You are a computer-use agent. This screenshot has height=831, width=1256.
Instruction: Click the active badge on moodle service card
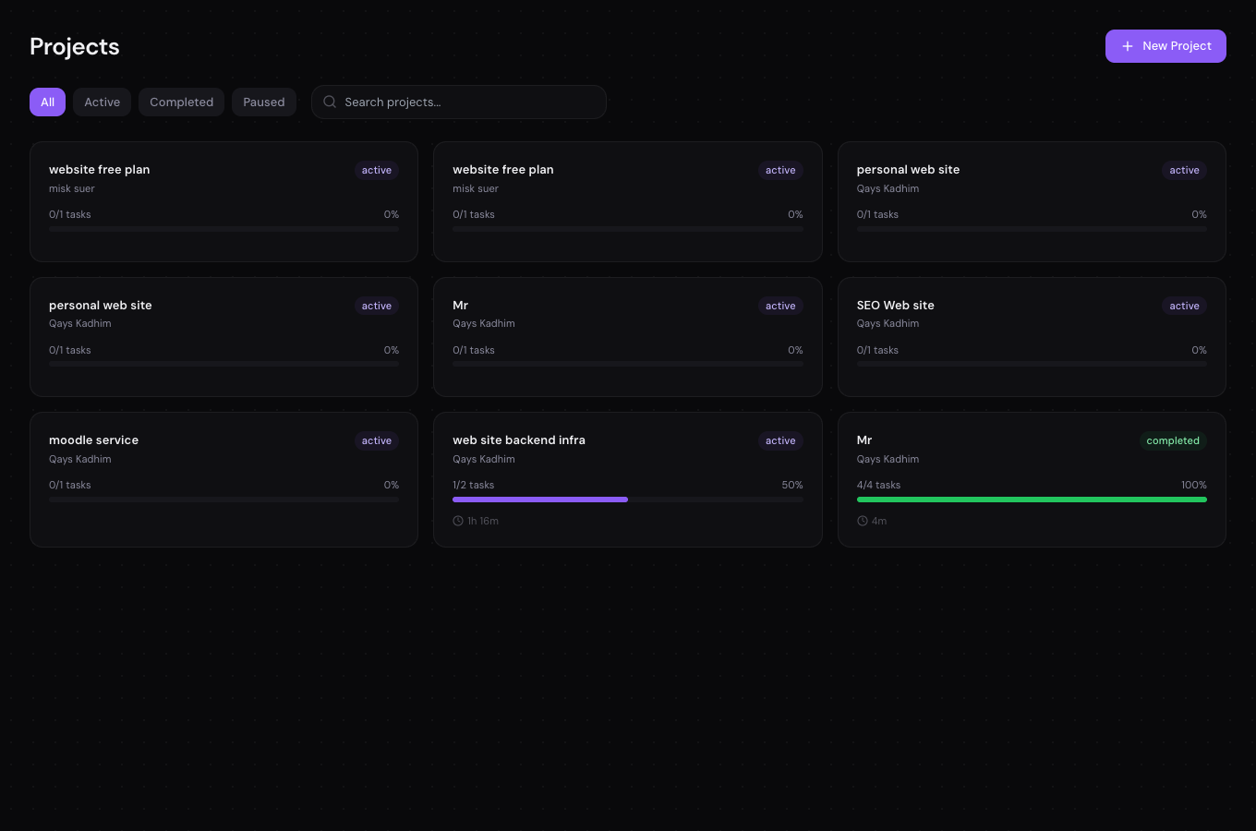tap(376, 440)
